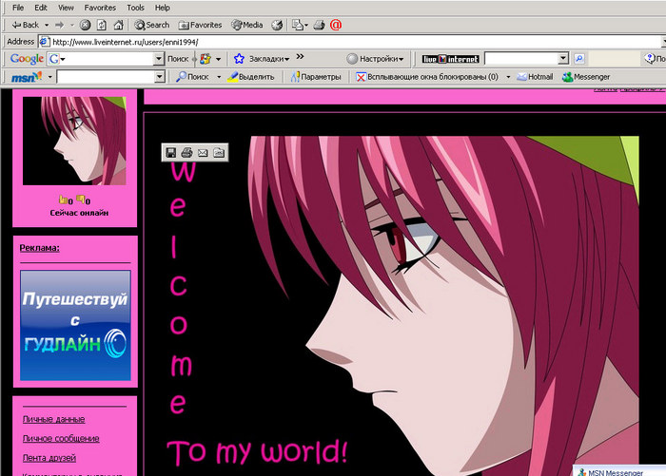Save picture using image toolbar floppy icon
Screen dimensions: 666x476
tap(170, 153)
